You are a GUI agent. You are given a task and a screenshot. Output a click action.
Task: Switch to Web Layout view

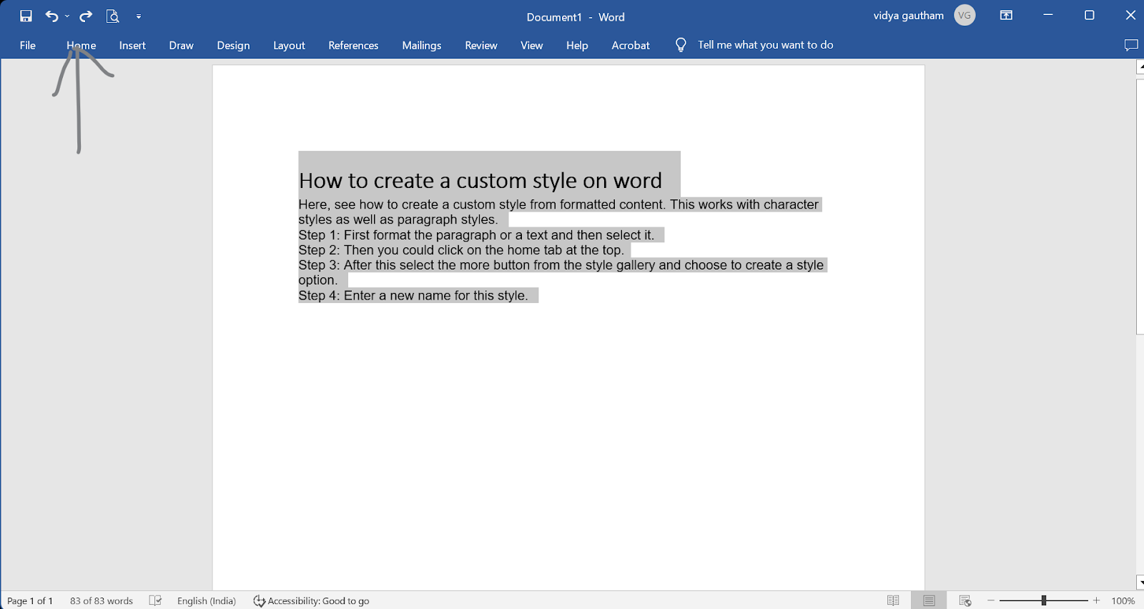pos(965,600)
